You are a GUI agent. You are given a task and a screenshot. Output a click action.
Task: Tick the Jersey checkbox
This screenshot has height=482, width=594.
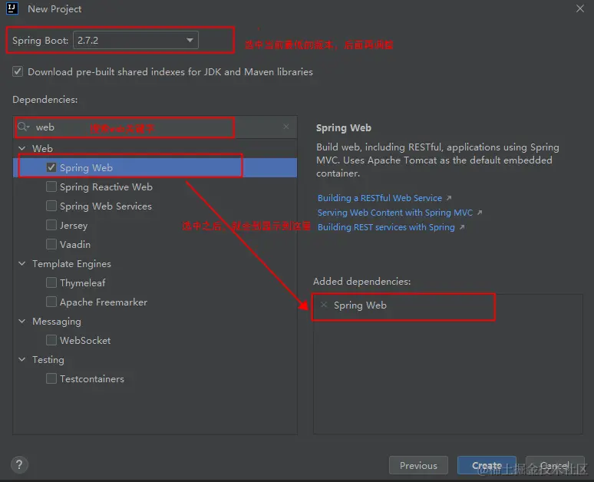(51, 225)
